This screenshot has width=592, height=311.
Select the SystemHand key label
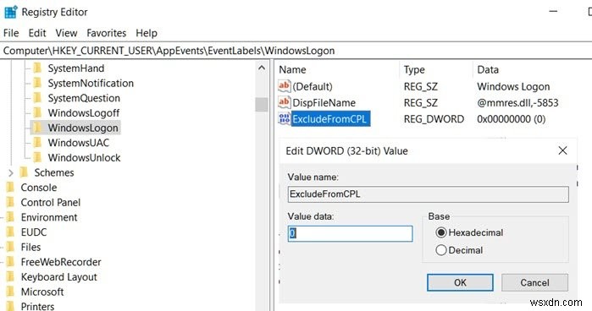click(x=76, y=68)
